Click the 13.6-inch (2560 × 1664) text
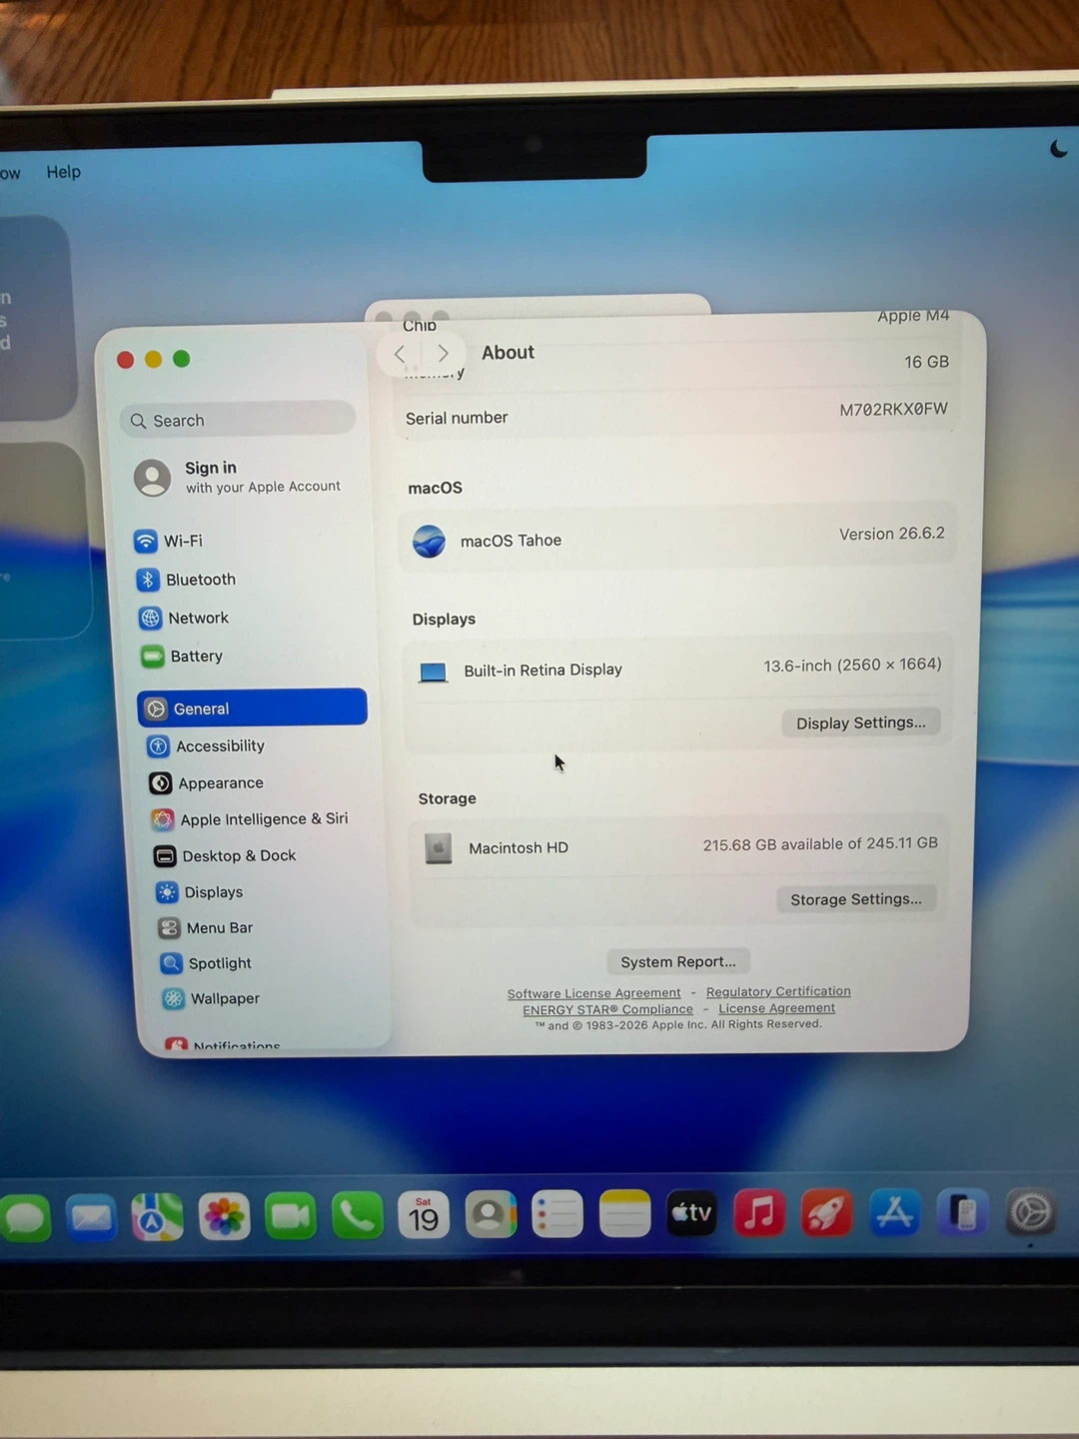 [852, 665]
